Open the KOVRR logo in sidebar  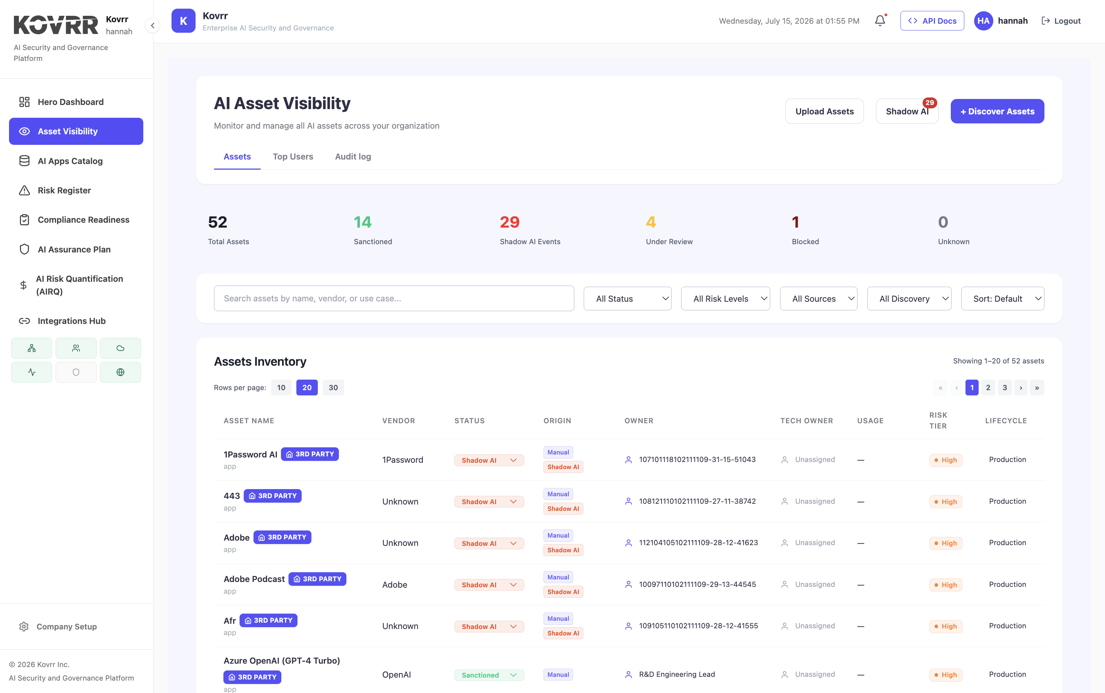point(56,25)
